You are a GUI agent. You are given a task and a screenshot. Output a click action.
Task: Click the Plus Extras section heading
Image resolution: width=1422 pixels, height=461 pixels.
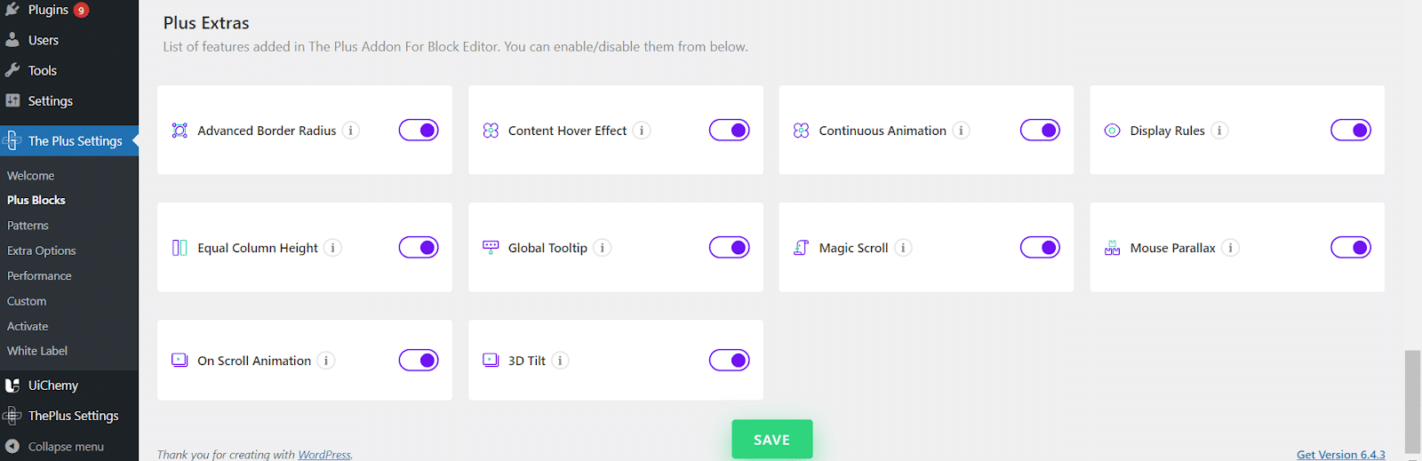tap(206, 23)
